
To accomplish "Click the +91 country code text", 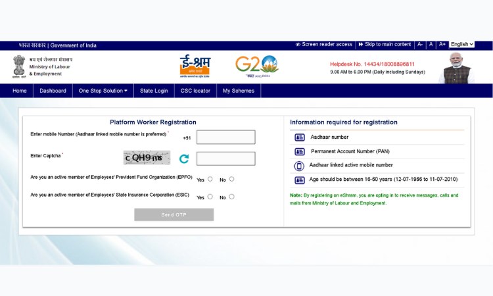I will (x=187, y=138).
